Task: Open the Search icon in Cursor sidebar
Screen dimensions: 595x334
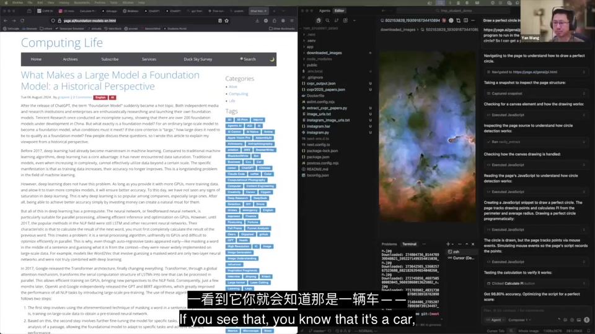Action: pos(327,20)
